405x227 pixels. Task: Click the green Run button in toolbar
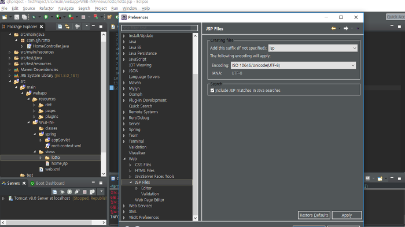(46, 17)
